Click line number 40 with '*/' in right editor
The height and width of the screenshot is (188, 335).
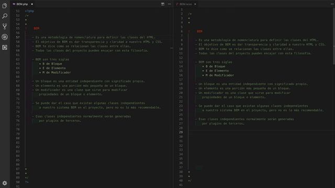pyautogui.click(x=181, y=181)
